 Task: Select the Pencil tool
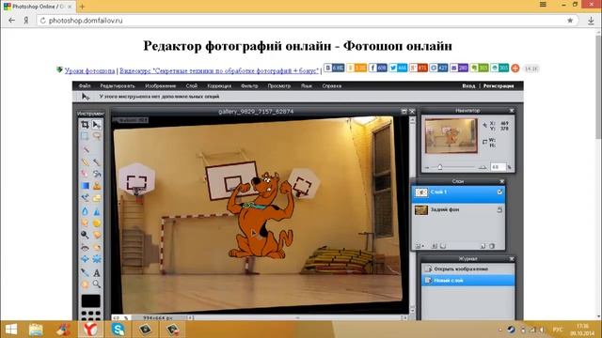85,161
